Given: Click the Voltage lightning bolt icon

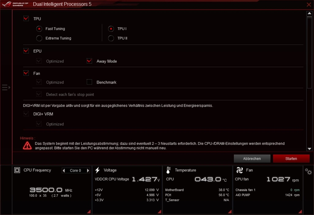Looking at the screenshot, I should coord(98,170).
